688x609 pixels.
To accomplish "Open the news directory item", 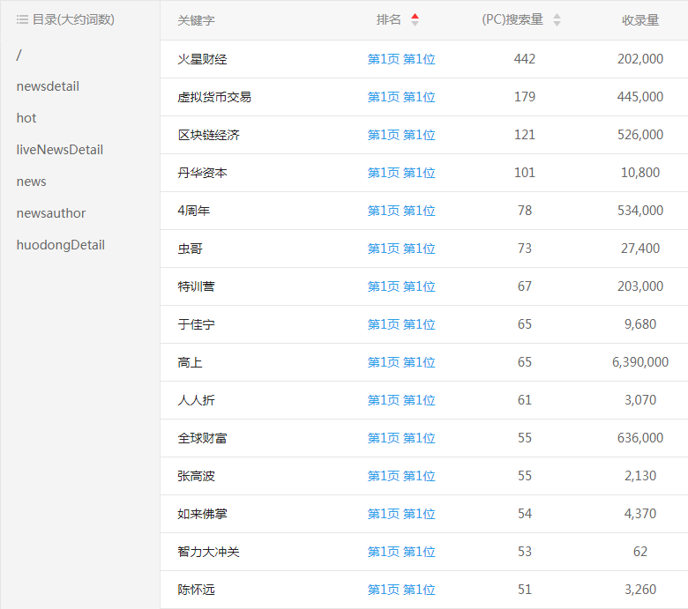I will tap(32, 182).
